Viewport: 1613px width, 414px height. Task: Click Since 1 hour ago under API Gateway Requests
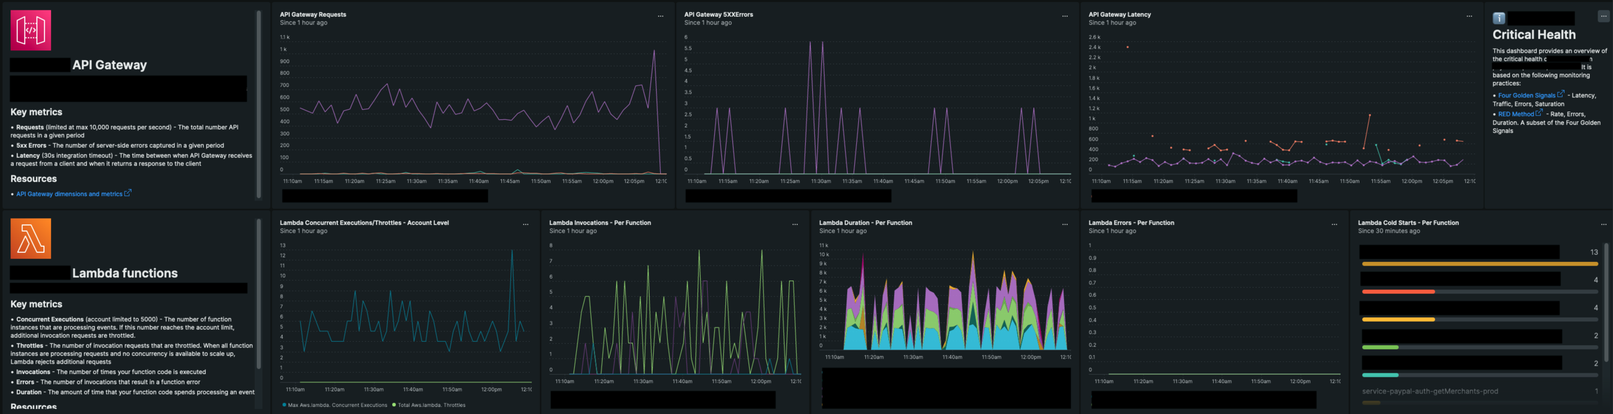[303, 23]
